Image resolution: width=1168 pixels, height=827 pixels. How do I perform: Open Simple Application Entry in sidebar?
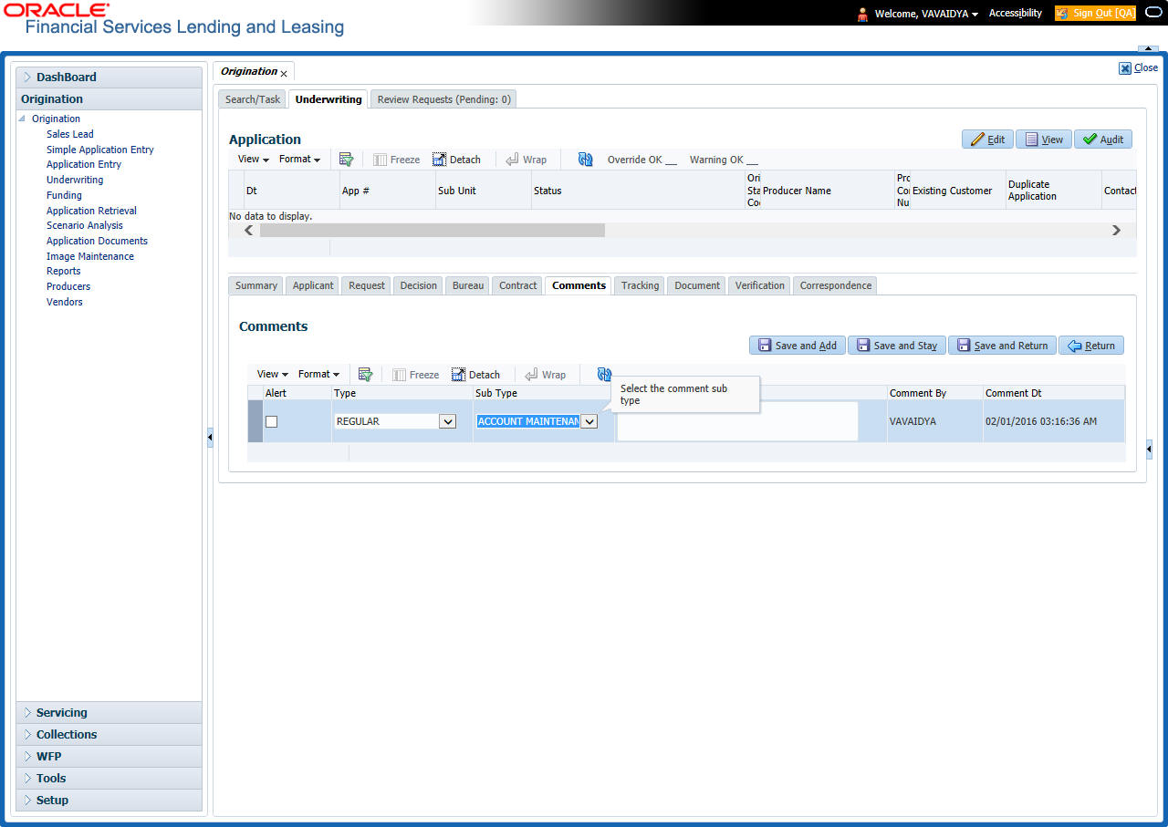point(100,150)
